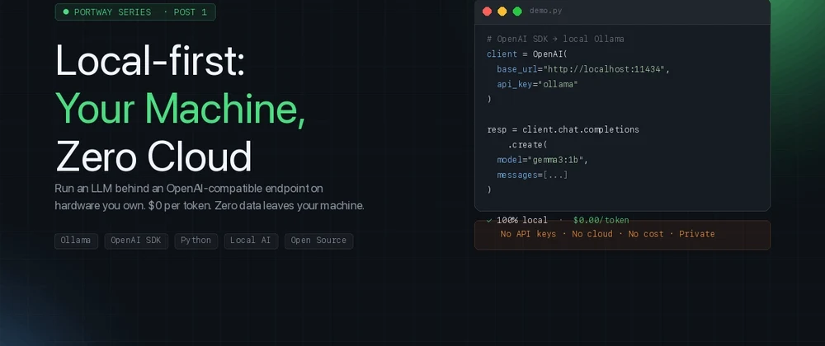Click the 'messages=[...]' code line
Image resolution: width=825 pixels, height=346 pixels.
coord(532,175)
